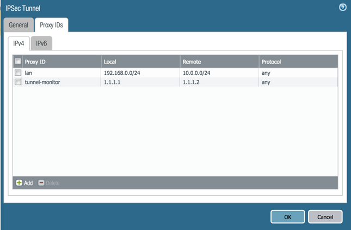This screenshot has height=230, width=351.
Task: Click protocol any in the lan row
Action: pos(266,73)
